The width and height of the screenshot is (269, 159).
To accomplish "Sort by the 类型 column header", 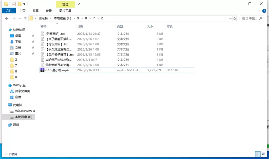I will click(x=120, y=26).
